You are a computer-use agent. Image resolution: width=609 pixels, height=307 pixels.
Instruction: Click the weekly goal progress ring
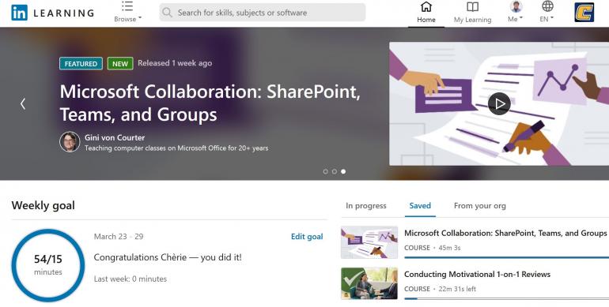[48, 265]
